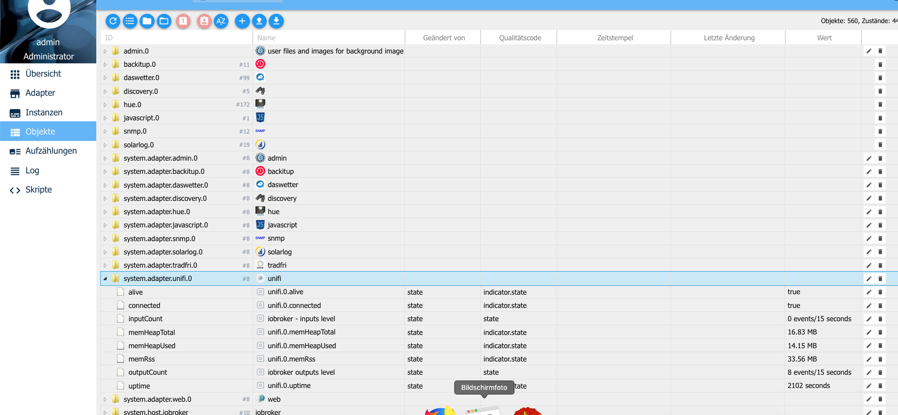The height and width of the screenshot is (415, 898).
Task: Select the connected state row
Action: 499,305
